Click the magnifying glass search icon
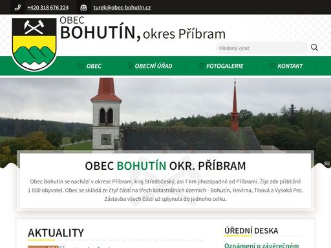Image resolution: width=331 pixels, height=248 pixels. point(314,47)
